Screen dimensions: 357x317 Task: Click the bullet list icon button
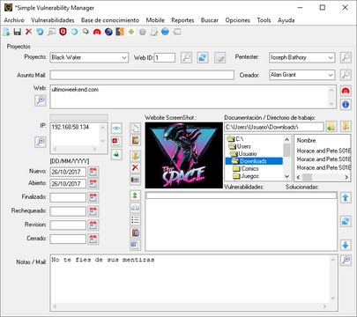pos(135,220)
